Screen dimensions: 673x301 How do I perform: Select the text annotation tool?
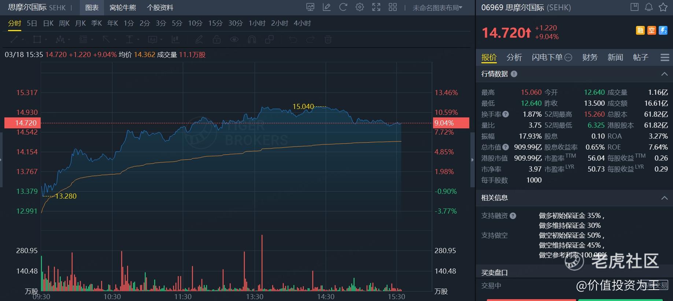pos(152,39)
